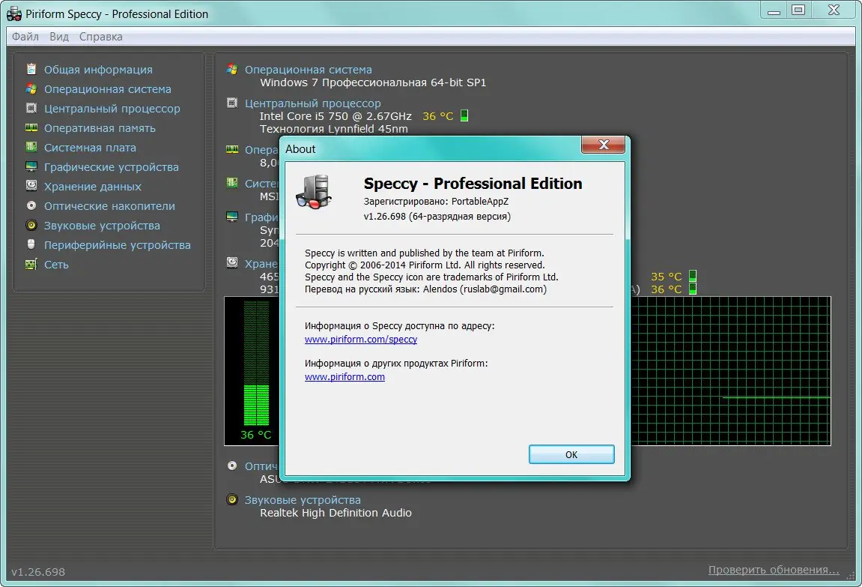Click the network card icon beside Сеть in sidebar
Screen dimensions: 862x587
(x=31, y=264)
